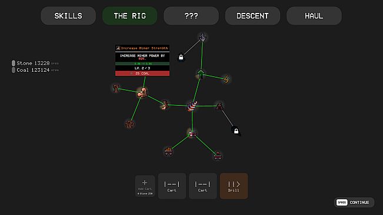Click the Add Cart button
Screen dimensions: 383x215
pos(145,186)
